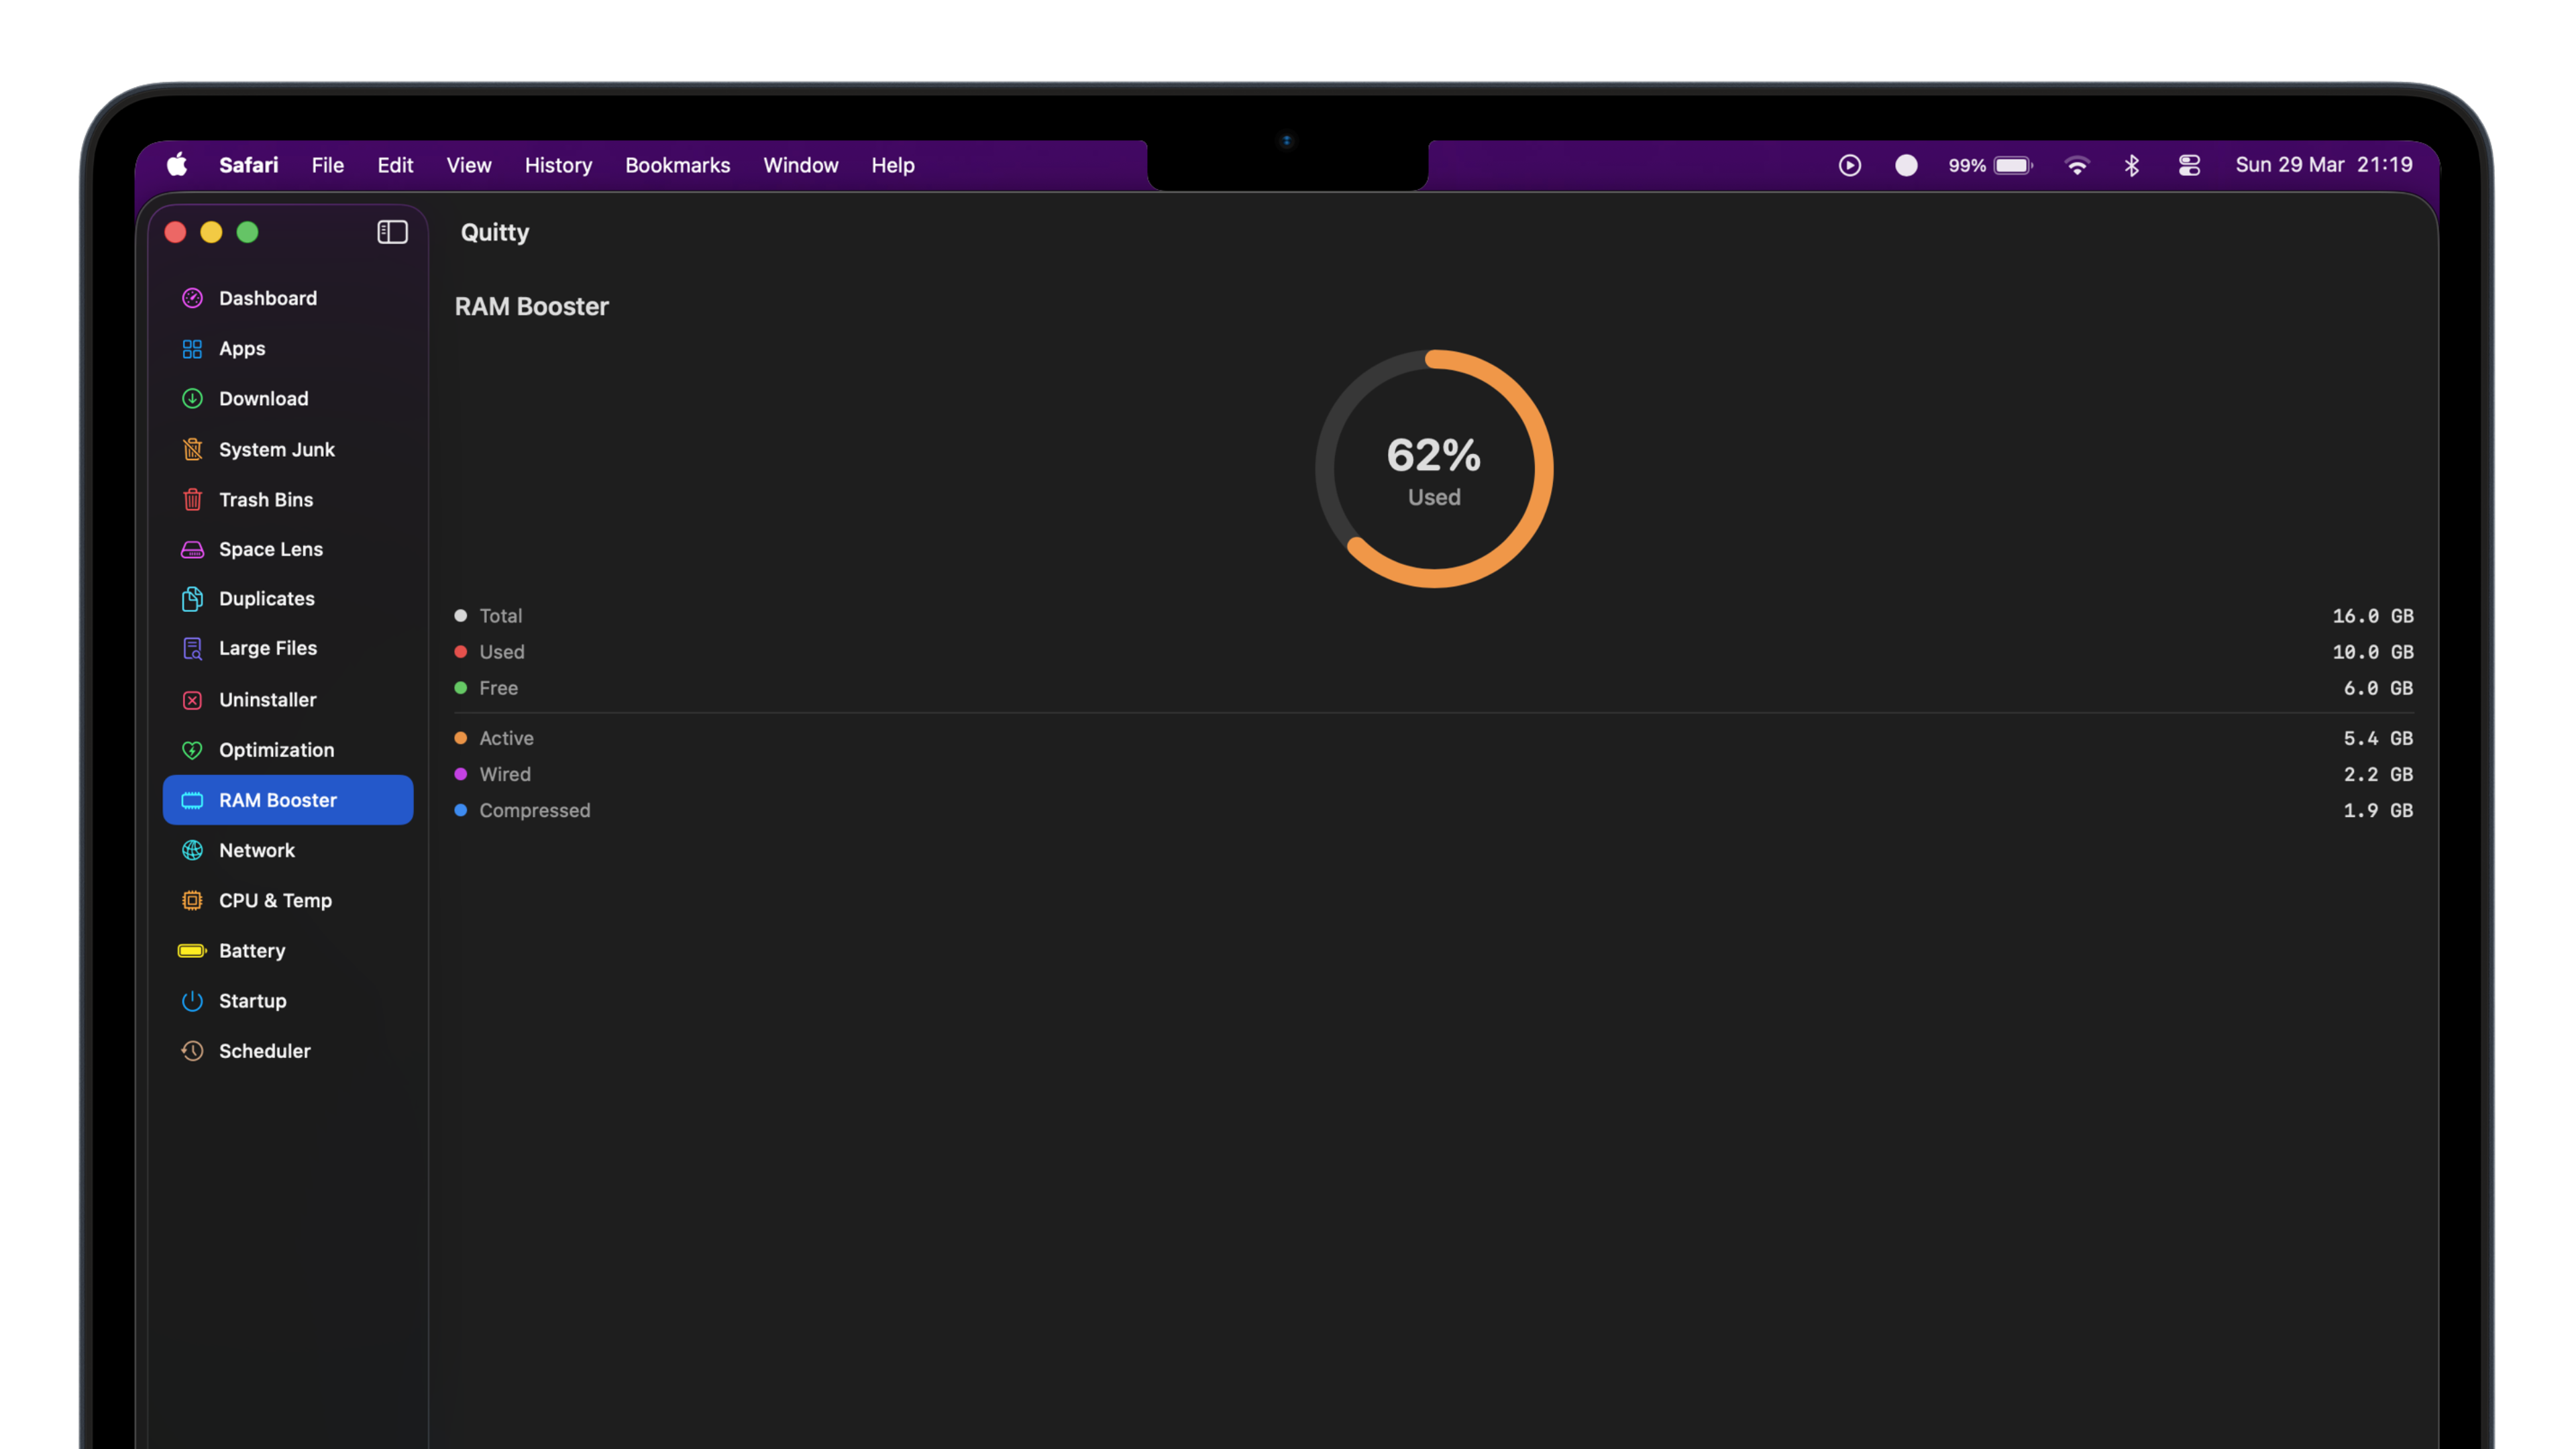The height and width of the screenshot is (1449, 2576).
Task: Open the battery percentage menu
Action: [1989, 165]
